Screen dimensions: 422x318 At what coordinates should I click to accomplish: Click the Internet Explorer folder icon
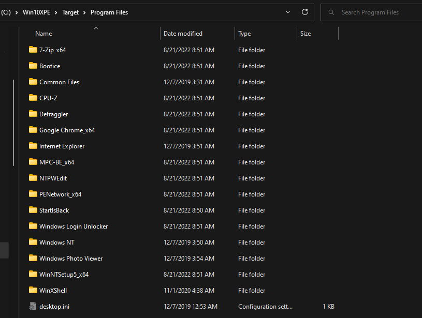33,146
